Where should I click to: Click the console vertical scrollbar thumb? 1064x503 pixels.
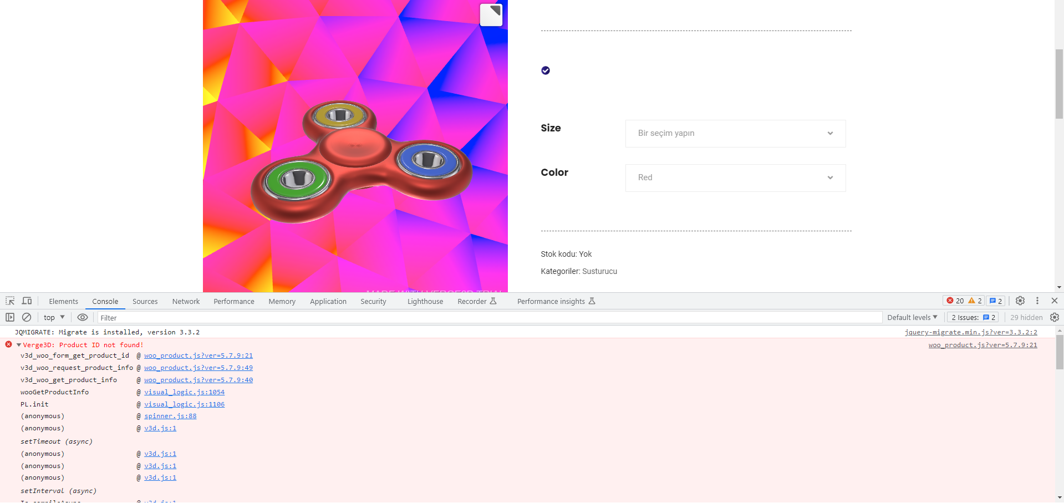pyautogui.click(x=1060, y=352)
